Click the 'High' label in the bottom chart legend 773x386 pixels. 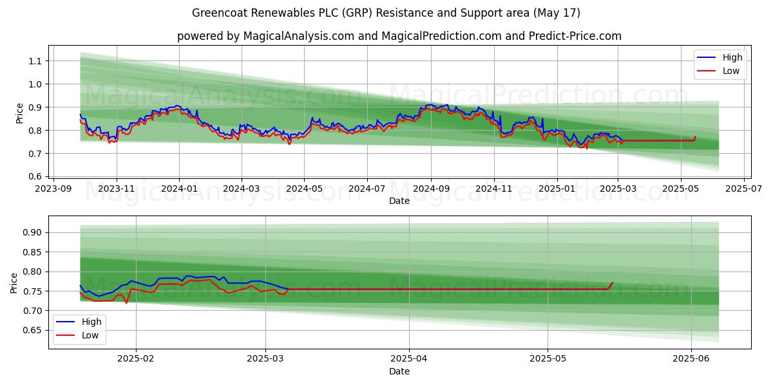91,322
